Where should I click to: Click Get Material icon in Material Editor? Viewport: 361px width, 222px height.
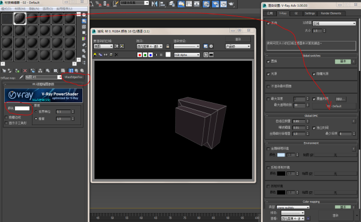click(4, 71)
